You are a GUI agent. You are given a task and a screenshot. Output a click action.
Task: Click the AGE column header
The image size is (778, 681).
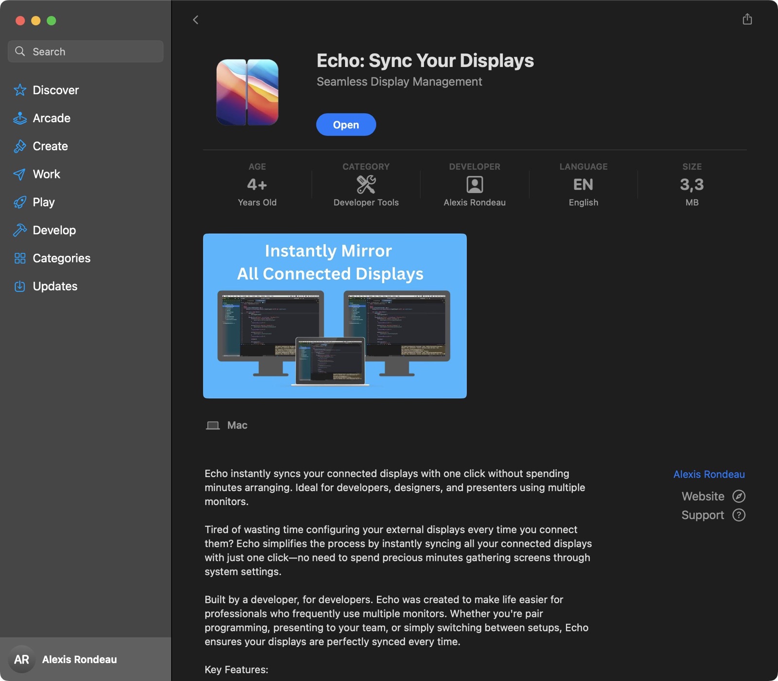click(x=257, y=166)
